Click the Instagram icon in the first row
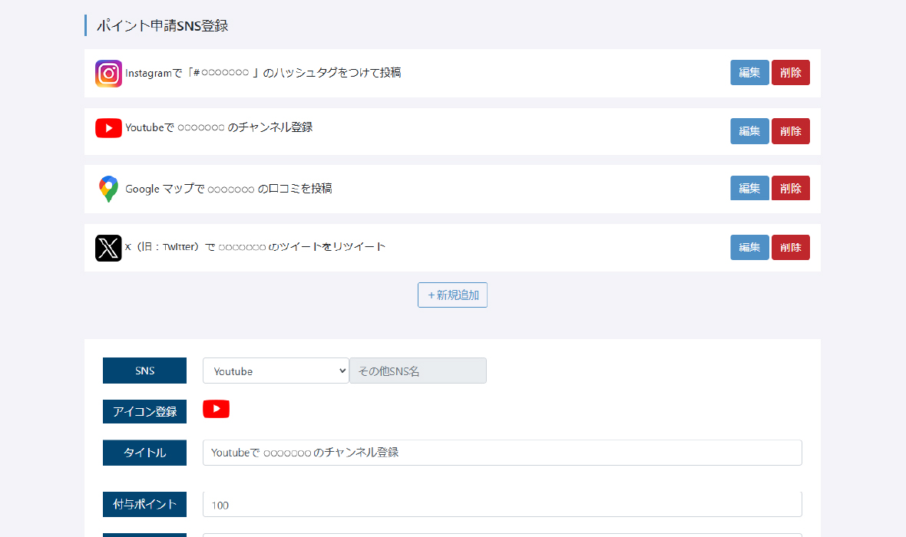This screenshot has height=537, width=906. [108, 74]
